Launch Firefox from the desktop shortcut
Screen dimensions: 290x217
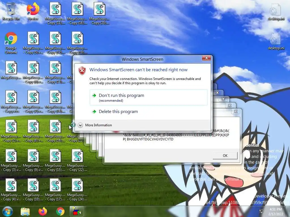[x=33, y=11]
